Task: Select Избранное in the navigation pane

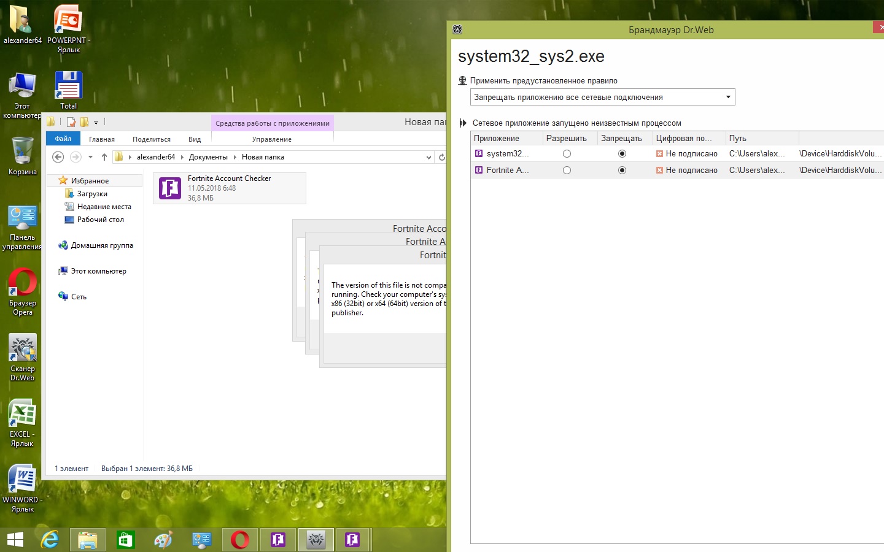Action: pos(90,181)
